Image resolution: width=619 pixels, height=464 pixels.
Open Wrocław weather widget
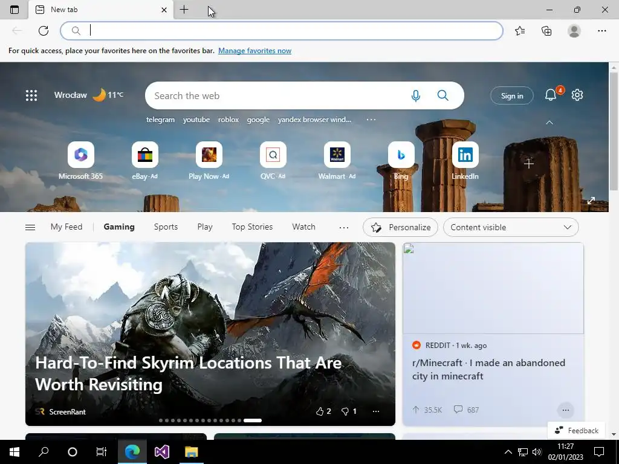(89, 95)
